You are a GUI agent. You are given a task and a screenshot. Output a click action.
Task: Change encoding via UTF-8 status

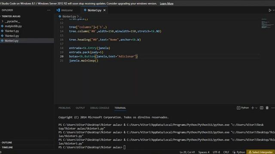coord(216,152)
